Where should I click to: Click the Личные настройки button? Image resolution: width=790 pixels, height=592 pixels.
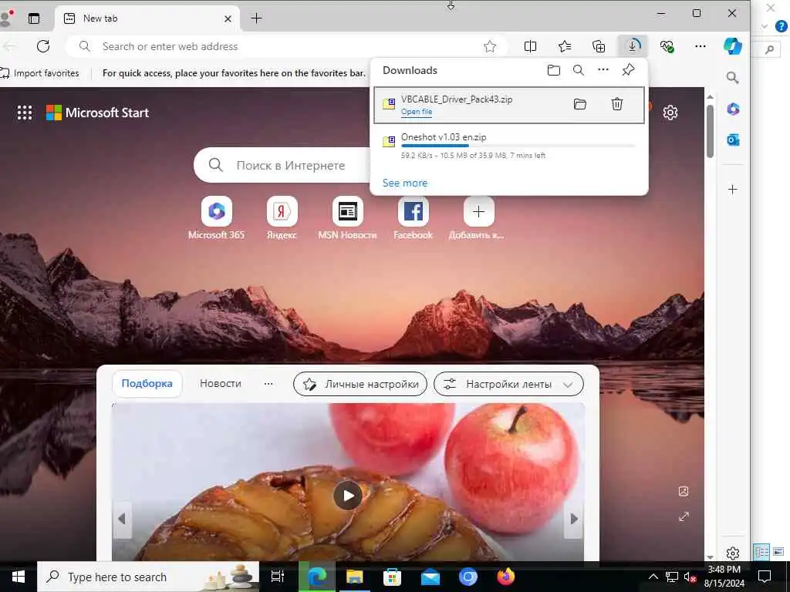360,384
